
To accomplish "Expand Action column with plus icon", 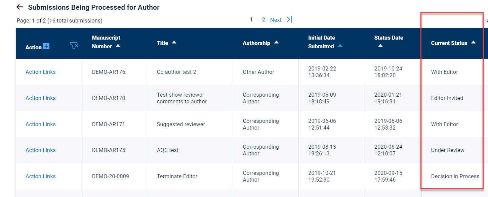I will [46, 46].
